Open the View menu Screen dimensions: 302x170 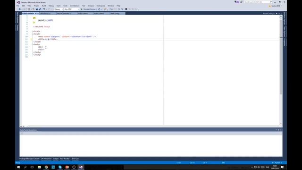29,6
